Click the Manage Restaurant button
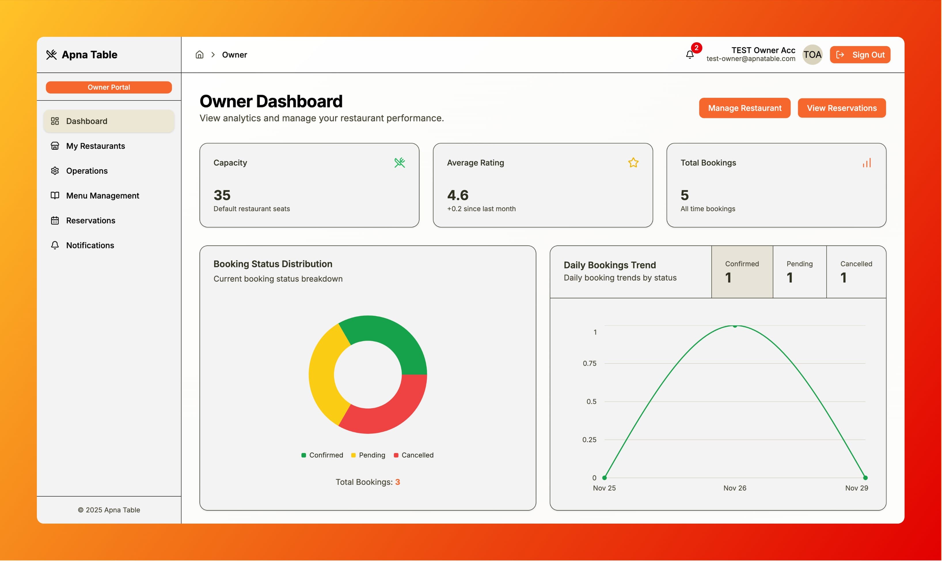The width and height of the screenshot is (942, 561). pos(744,108)
